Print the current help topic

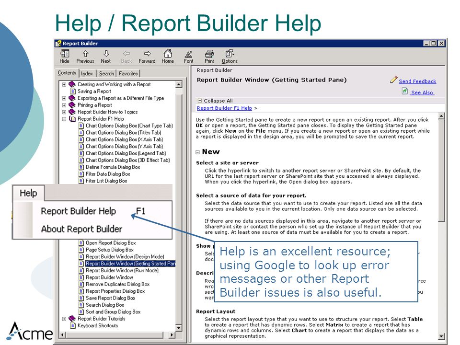click(x=209, y=54)
